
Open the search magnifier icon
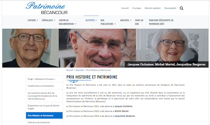181,8
